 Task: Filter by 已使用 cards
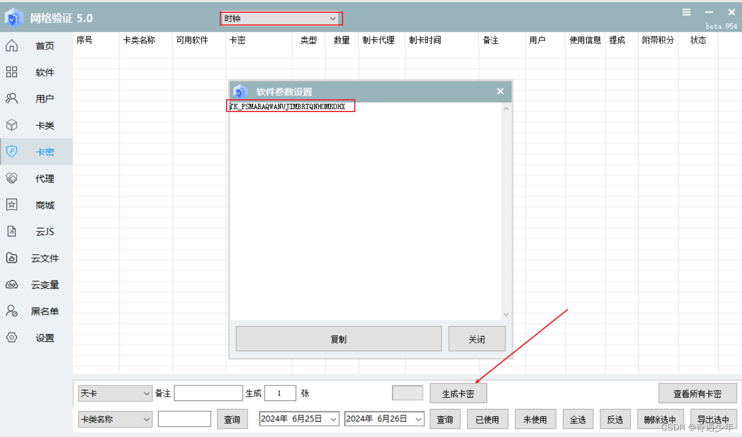pyautogui.click(x=487, y=419)
